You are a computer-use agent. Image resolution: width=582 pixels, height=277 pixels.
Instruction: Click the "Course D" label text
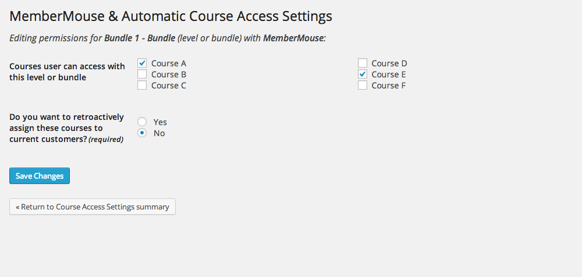[389, 63]
